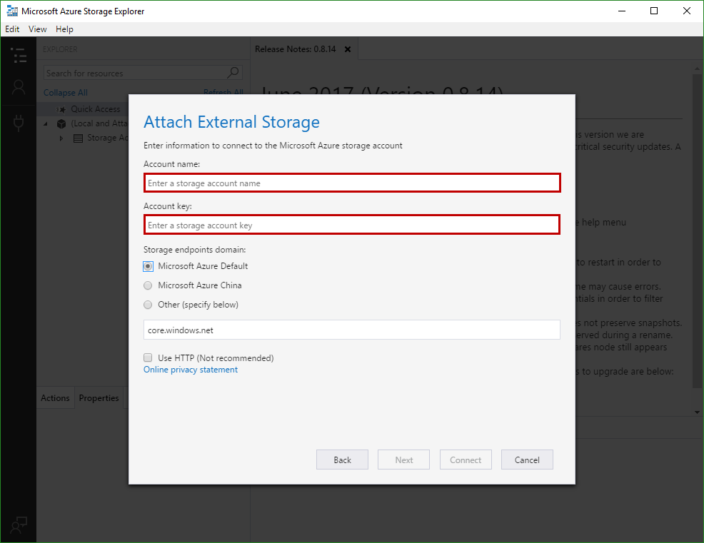Viewport: 704px width, 543px height.
Task: Open the Edit menu
Action: pyautogui.click(x=12, y=29)
